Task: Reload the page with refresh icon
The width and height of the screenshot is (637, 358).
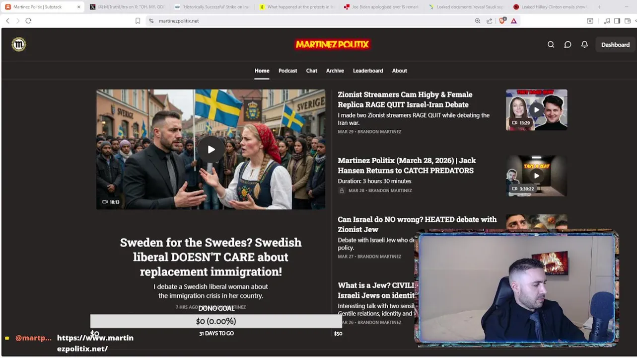Action: point(28,21)
